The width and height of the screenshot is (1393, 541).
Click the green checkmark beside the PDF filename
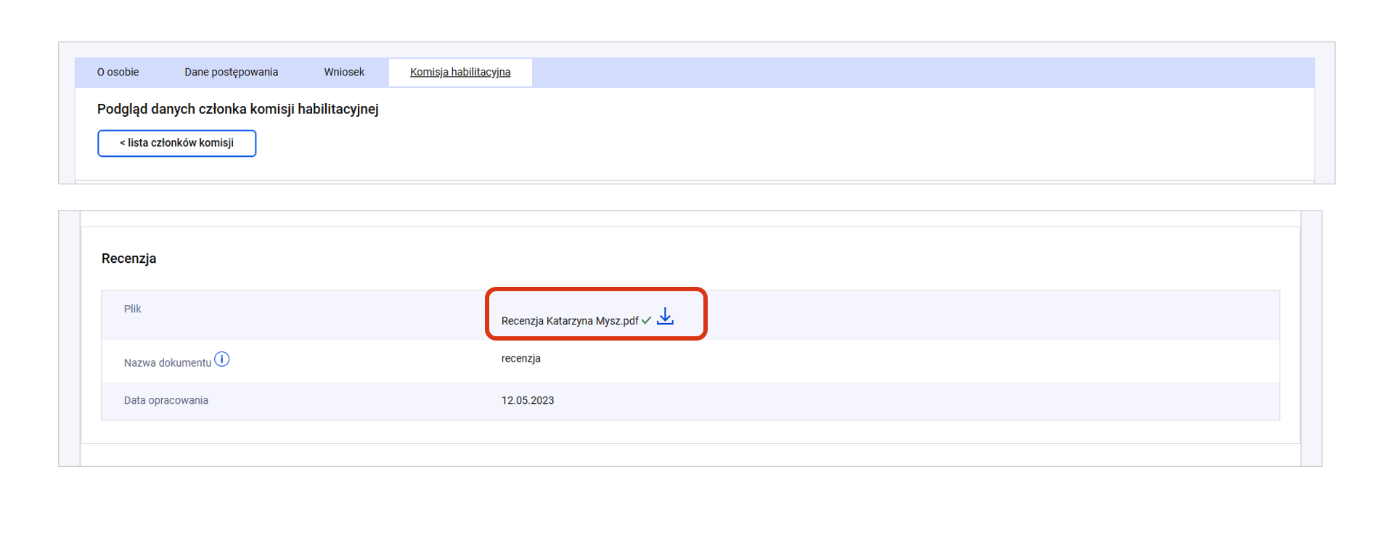[646, 321]
